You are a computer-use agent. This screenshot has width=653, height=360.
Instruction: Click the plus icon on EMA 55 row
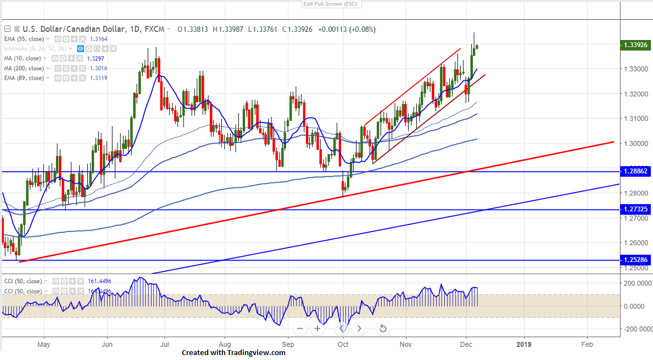[x=74, y=39]
